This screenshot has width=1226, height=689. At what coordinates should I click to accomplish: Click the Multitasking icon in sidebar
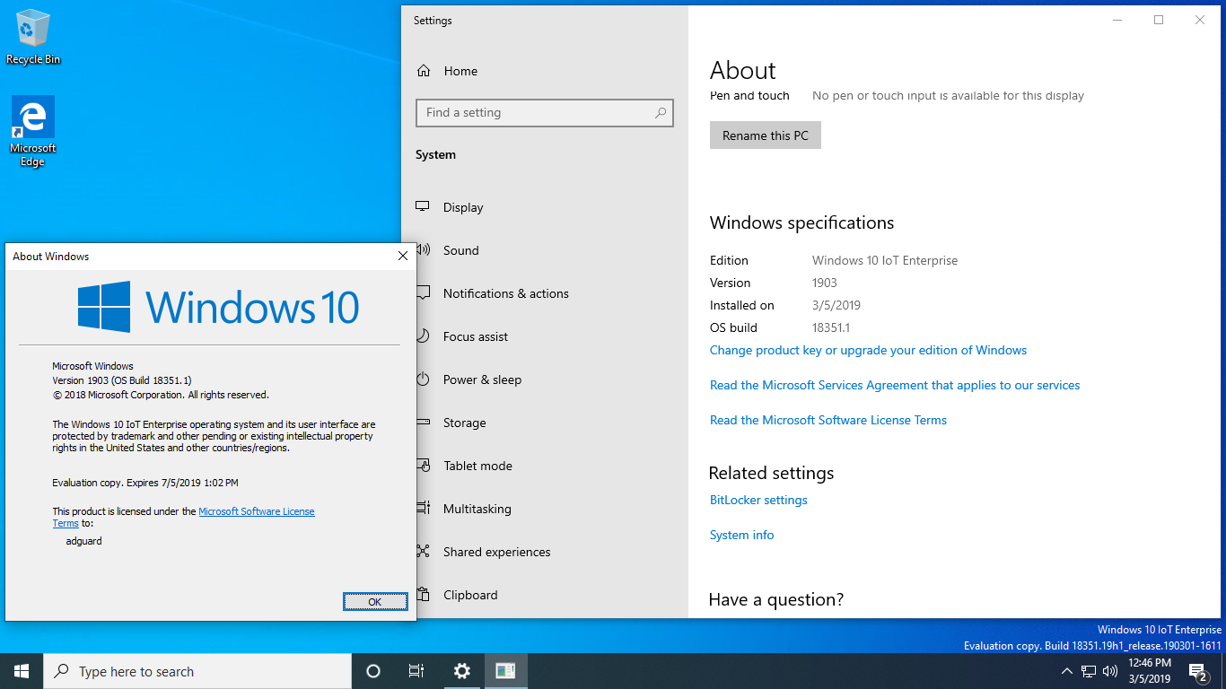tap(423, 509)
